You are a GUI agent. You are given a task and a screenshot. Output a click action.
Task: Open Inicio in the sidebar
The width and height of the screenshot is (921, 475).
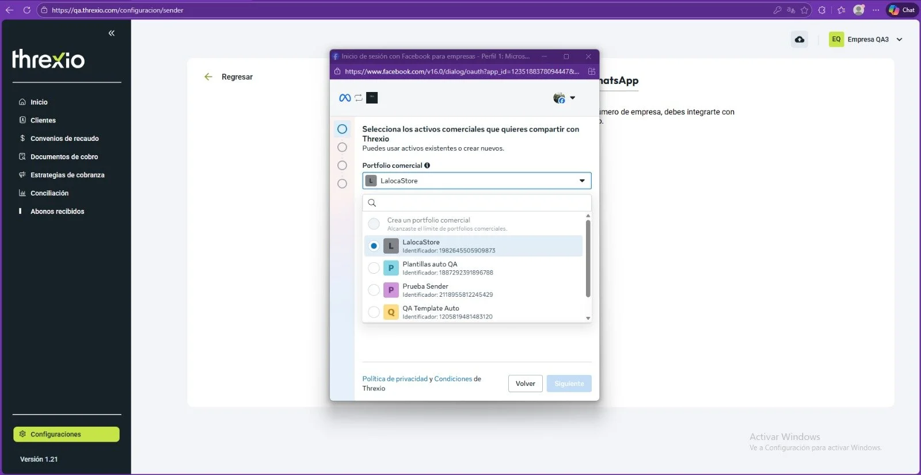pyautogui.click(x=39, y=102)
